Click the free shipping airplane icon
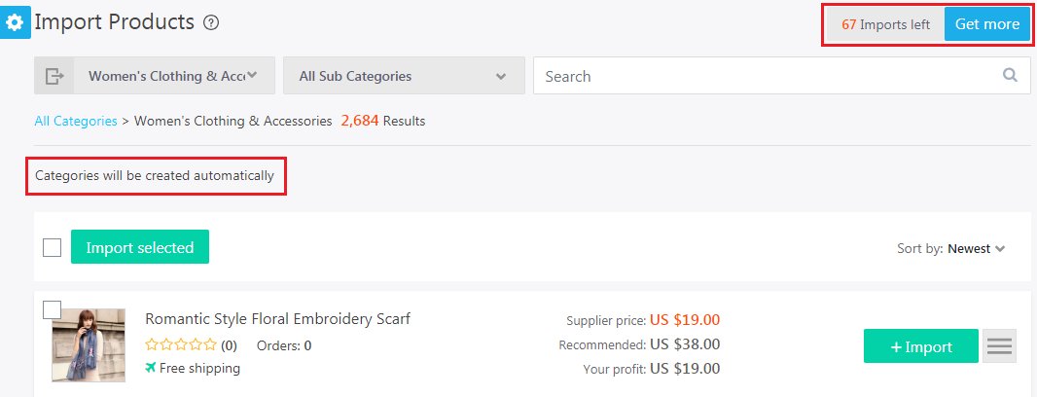Viewport: 1037px width, 397px height. [151, 367]
